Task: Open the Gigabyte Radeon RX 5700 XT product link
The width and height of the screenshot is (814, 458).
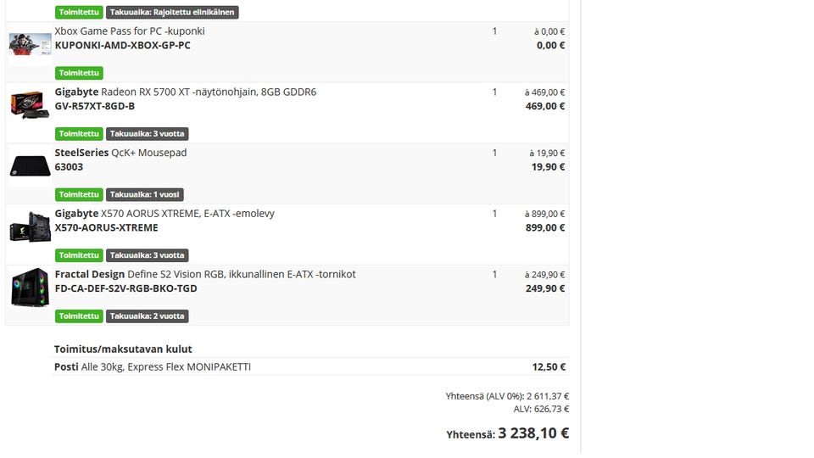Action: (x=186, y=92)
